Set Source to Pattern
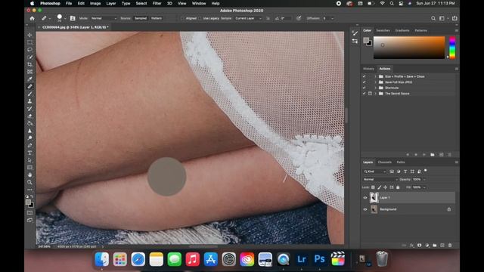 coord(157,18)
